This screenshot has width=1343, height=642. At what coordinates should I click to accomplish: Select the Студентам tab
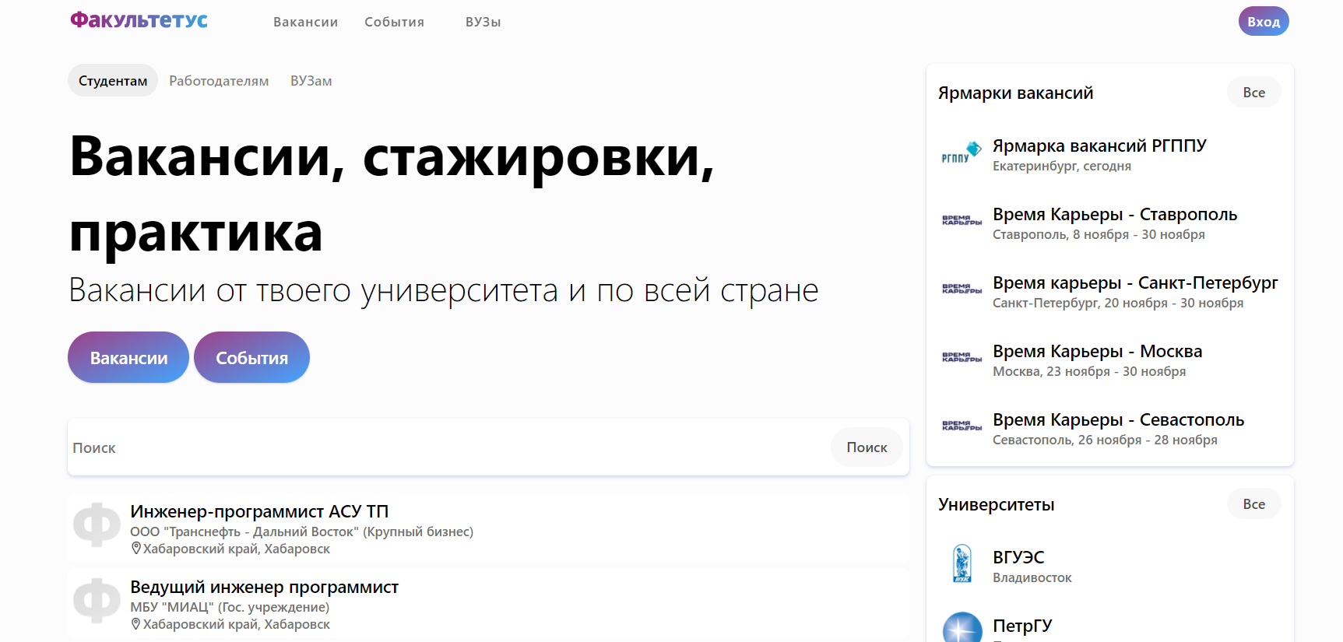coord(113,81)
